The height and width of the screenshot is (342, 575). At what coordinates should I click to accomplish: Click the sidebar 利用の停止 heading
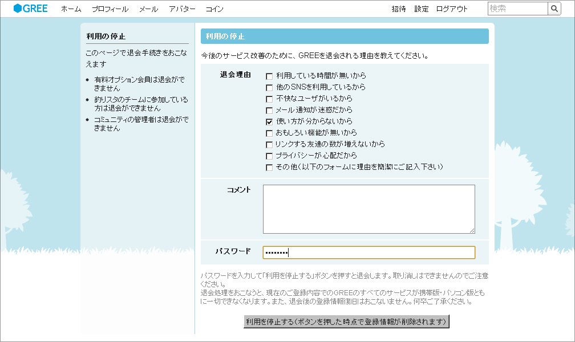106,36
